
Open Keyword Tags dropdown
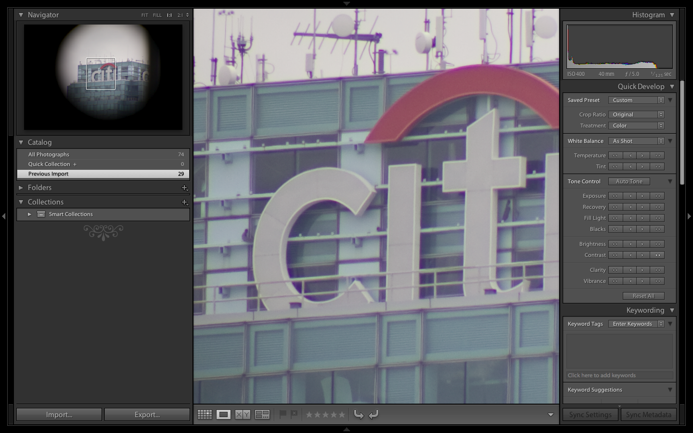(x=636, y=324)
